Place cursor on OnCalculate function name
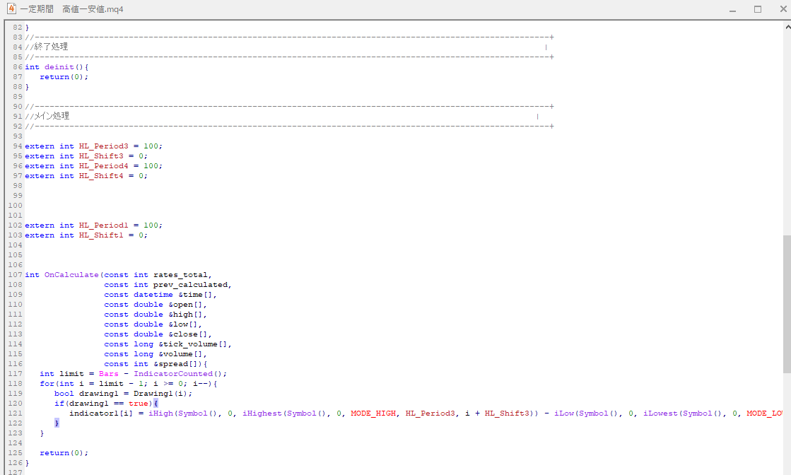 click(71, 275)
